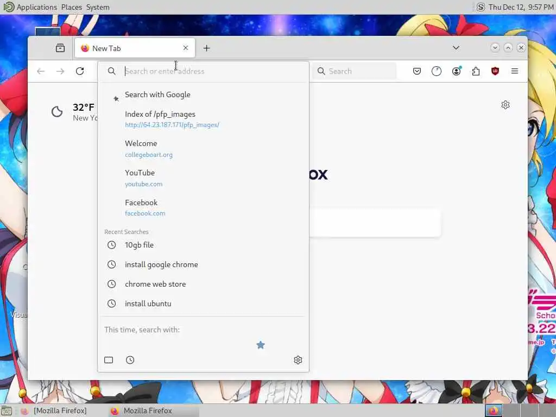Expand the list all tabs chevron

(x=456, y=48)
